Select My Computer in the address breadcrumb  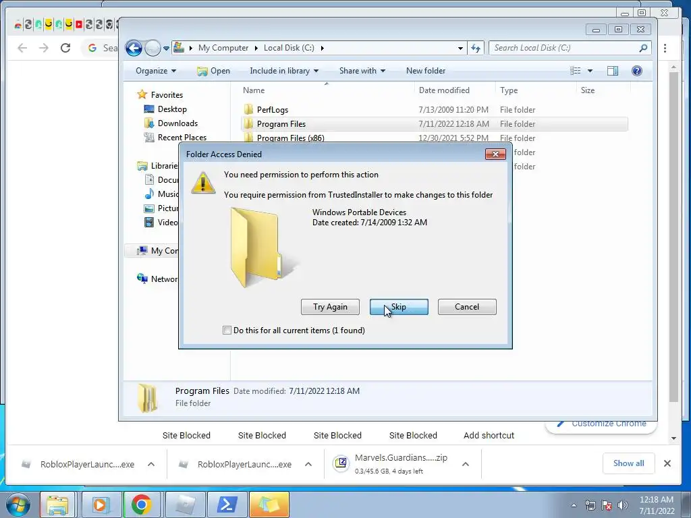[223, 48]
